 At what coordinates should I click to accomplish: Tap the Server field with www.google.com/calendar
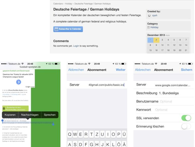(164, 85)
